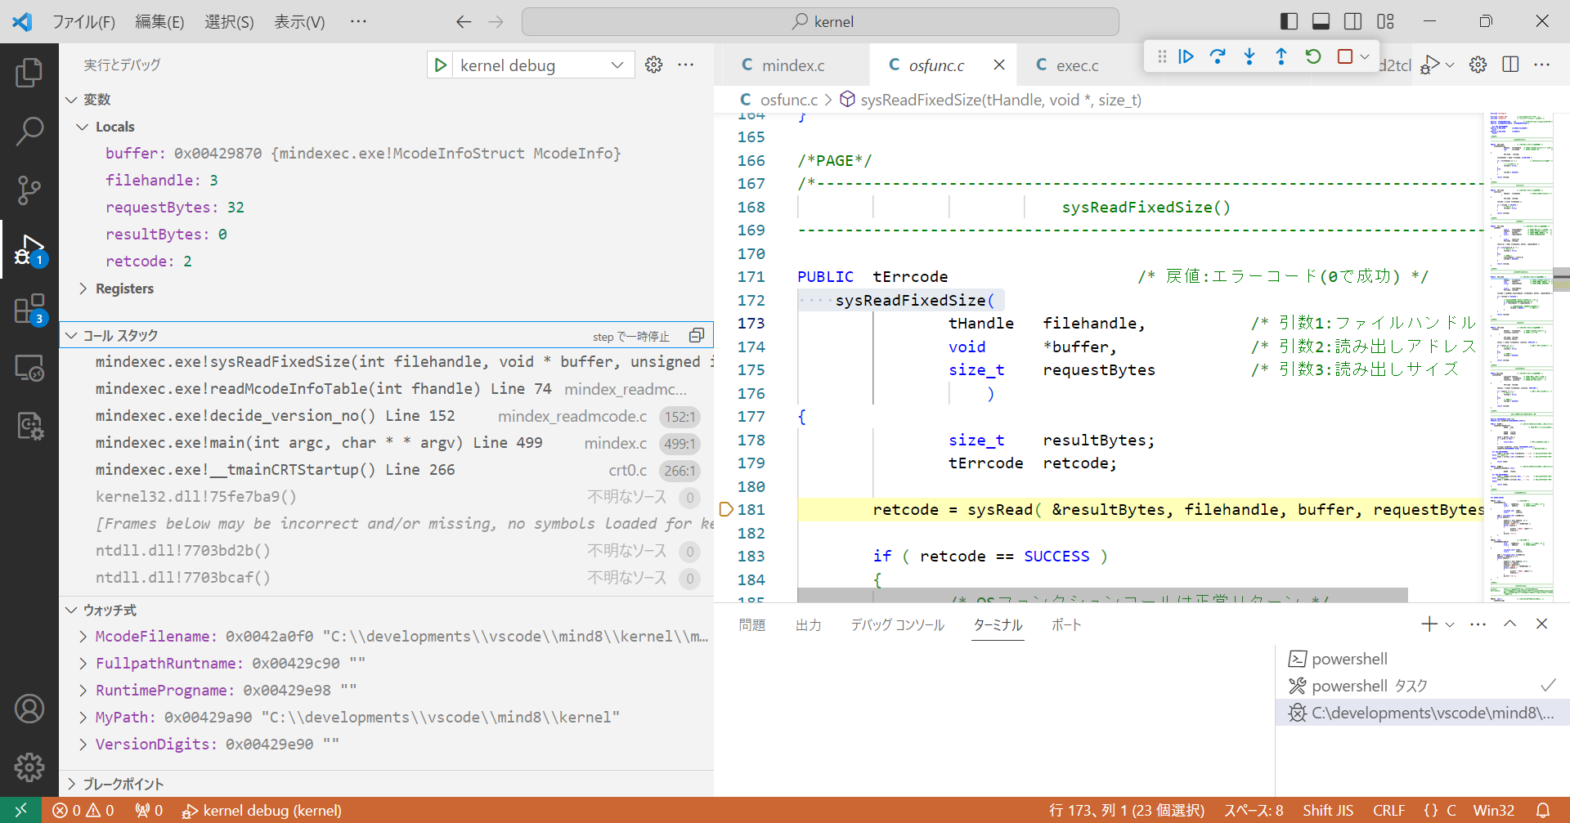1570x823 pixels.
Task: Switch to the 出力 panel tab
Action: coord(808,625)
